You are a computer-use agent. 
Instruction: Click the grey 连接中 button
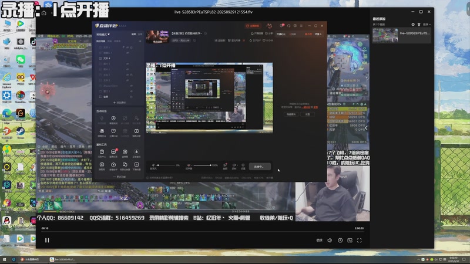tap(260, 167)
